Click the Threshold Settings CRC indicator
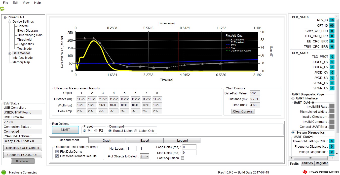This screenshot has height=175, width=340. pos(332,141)
